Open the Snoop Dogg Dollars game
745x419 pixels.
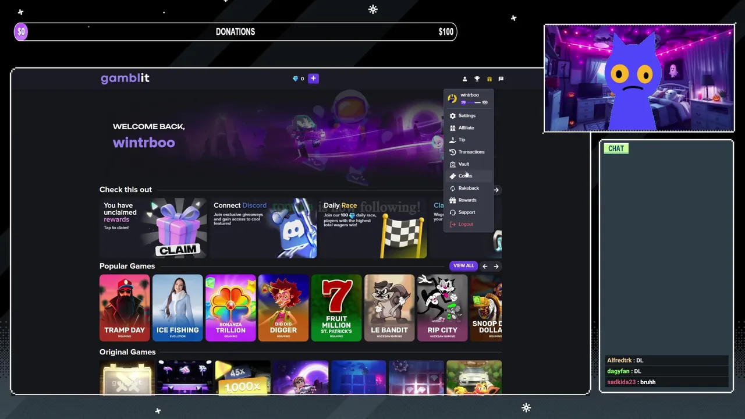coord(486,308)
